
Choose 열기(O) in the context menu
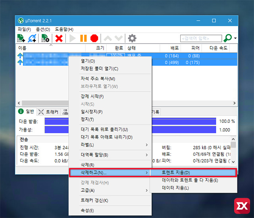point(110,61)
